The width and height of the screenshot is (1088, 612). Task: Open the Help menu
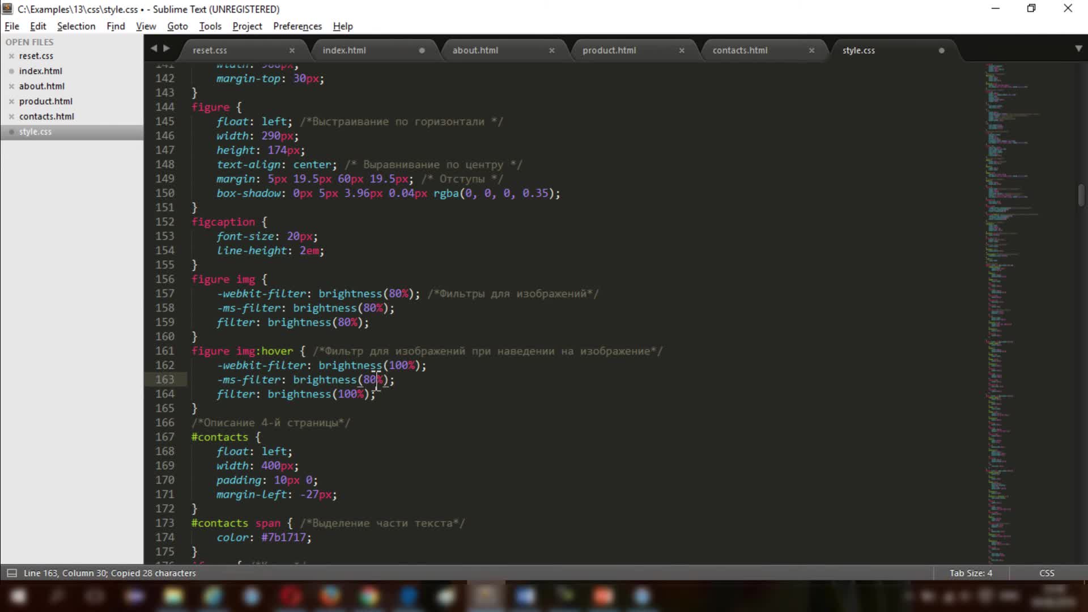click(343, 26)
